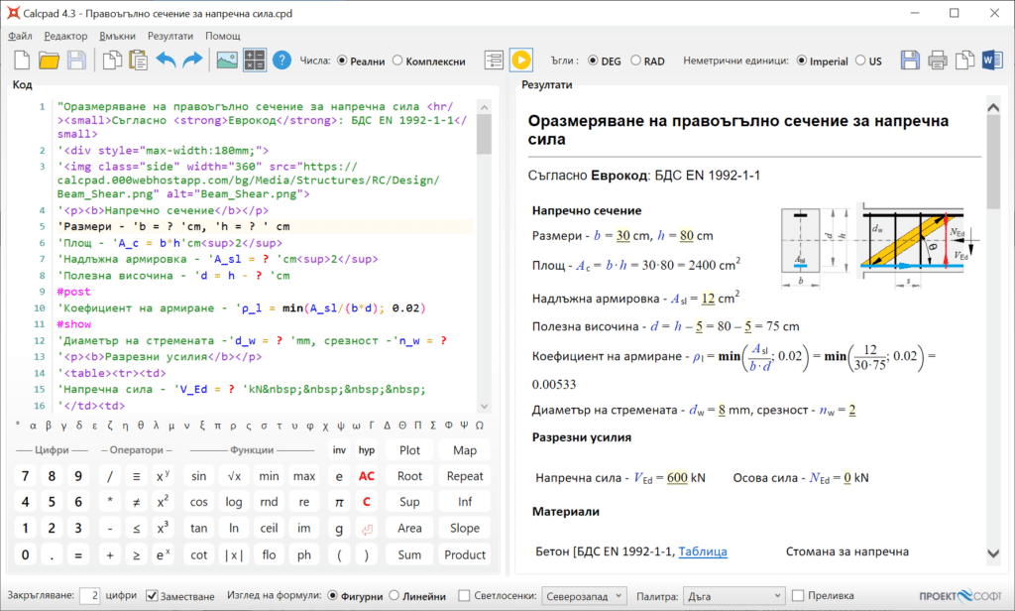Paste from clipboard toolbar icon
The width and height of the screenshot is (1015, 611).
pos(139,61)
